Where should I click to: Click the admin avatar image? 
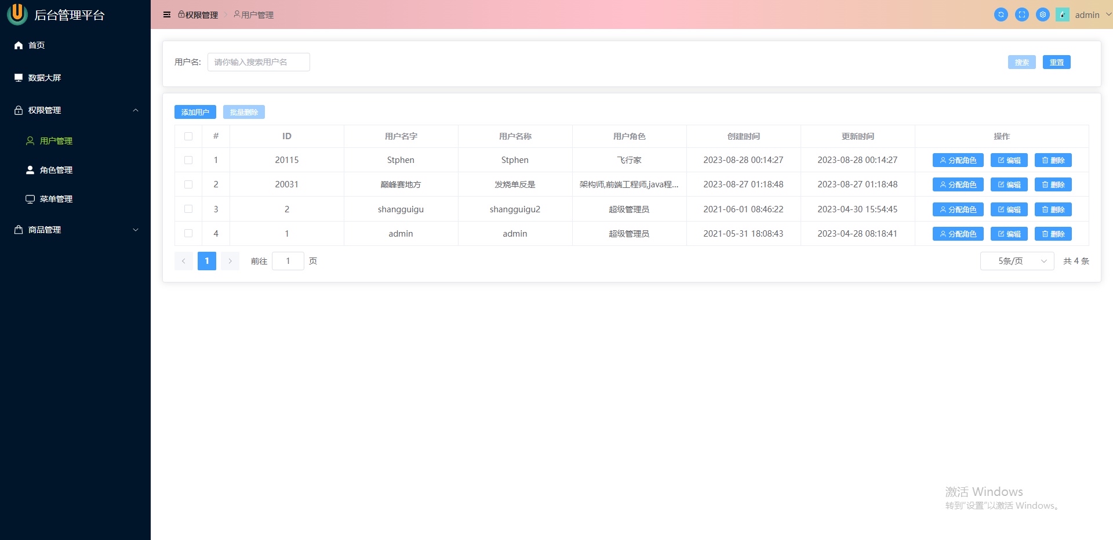point(1063,15)
